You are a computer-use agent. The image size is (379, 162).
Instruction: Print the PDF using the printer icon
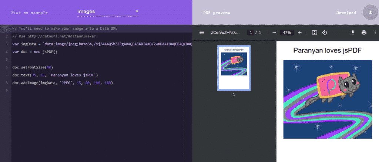click(364, 32)
